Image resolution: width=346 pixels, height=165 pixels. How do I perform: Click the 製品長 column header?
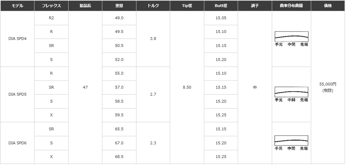[85, 6]
